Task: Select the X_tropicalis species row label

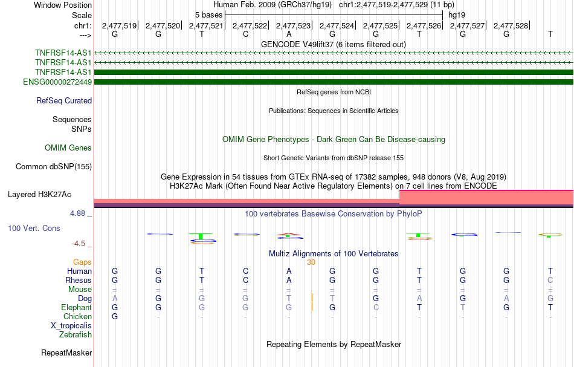Action: point(71,326)
